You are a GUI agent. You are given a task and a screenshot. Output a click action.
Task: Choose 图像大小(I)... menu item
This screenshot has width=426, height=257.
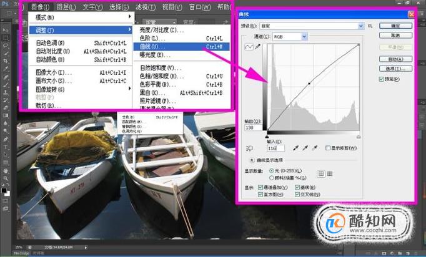[81, 72]
